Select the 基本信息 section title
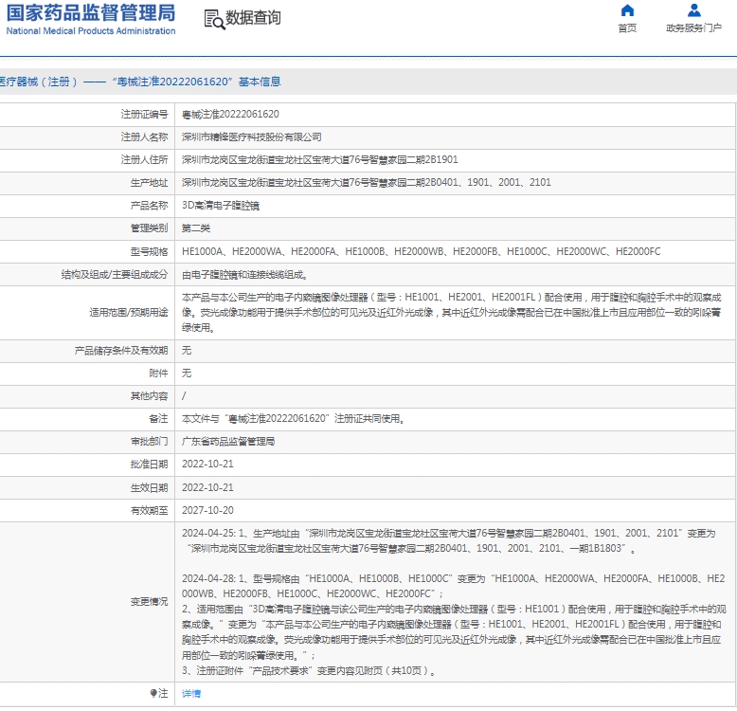This screenshot has height=711, width=737. tap(260, 82)
